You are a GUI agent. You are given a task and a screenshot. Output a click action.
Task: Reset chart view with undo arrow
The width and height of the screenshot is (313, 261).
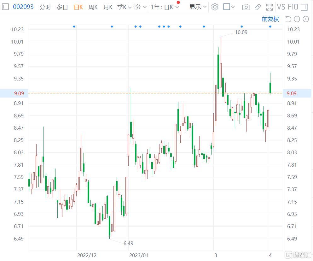pos(288,19)
